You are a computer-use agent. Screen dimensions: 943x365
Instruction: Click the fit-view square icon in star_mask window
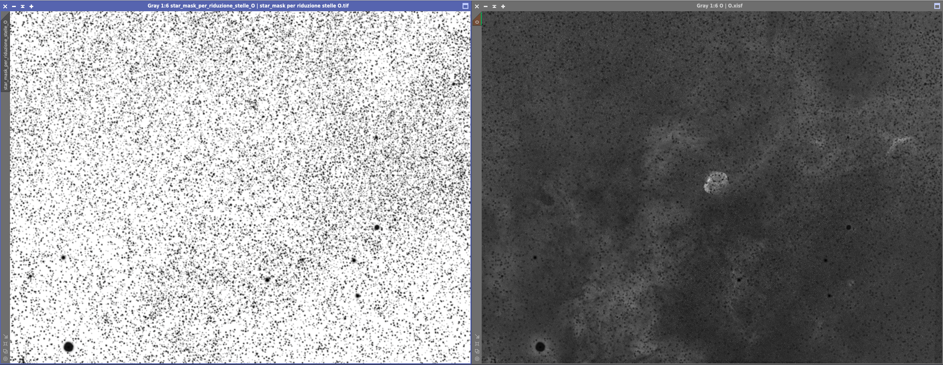(x=5, y=344)
